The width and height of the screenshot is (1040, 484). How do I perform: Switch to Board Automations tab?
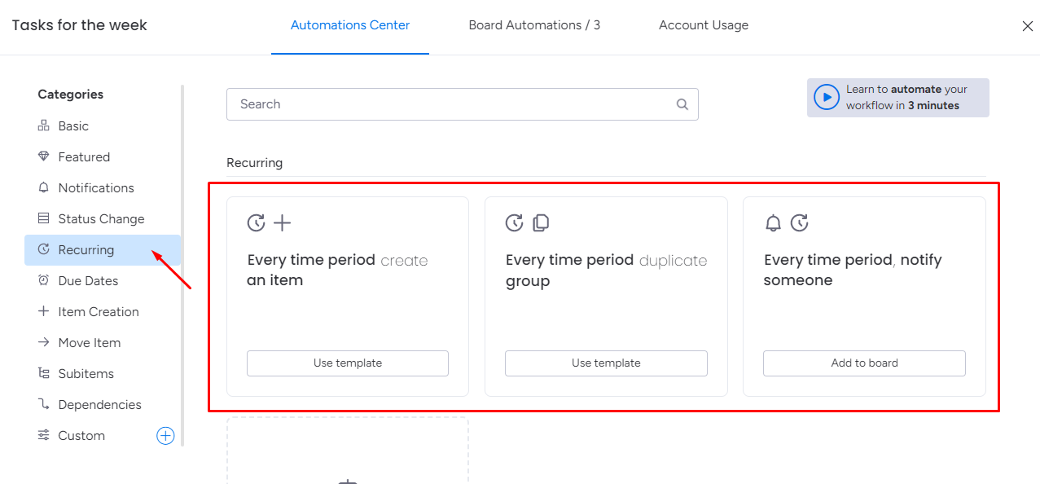click(x=534, y=25)
